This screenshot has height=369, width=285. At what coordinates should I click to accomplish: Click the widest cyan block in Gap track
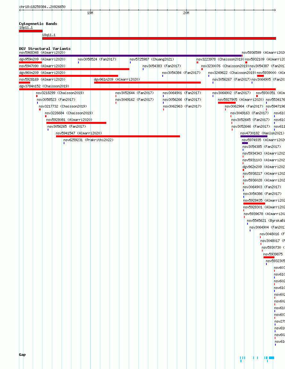pyautogui.click(x=272, y=358)
